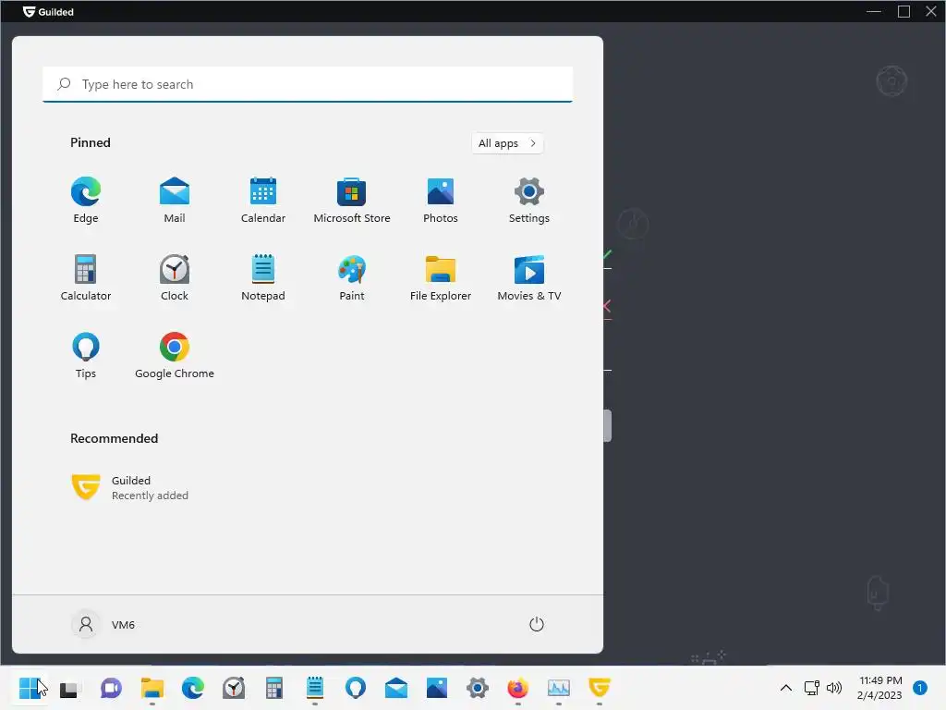Open File Explorer pinned app
Image resolution: width=946 pixels, height=710 pixels.
[x=441, y=277]
